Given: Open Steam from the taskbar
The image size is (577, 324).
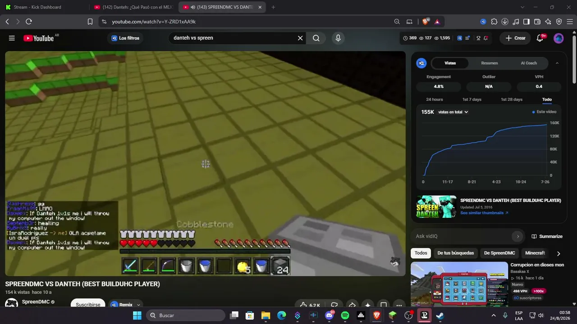Looking at the screenshot, I should pyautogui.click(x=440, y=315).
